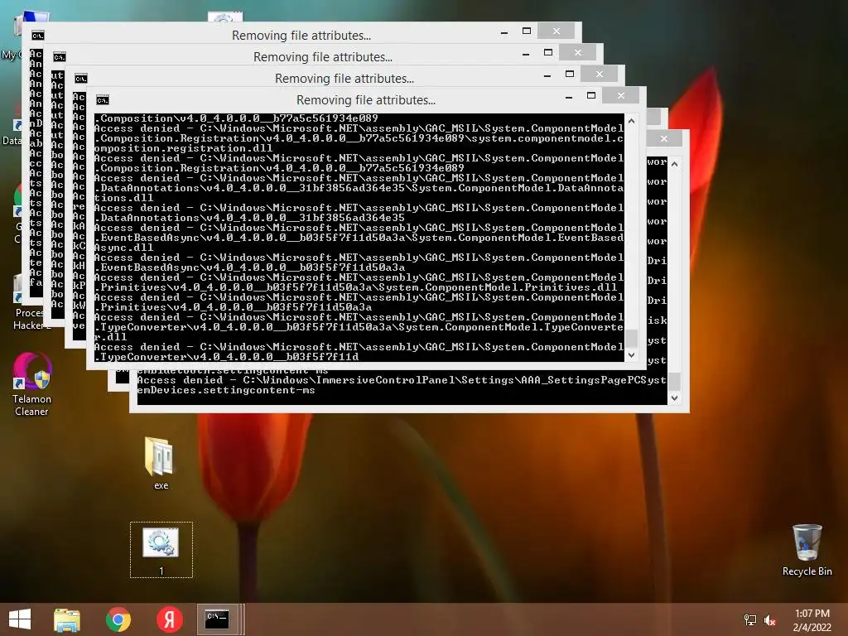Click scroll-up arrow in right background console
Image resolution: width=848 pixels, height=636 pixels.
(x=674, y=164)
